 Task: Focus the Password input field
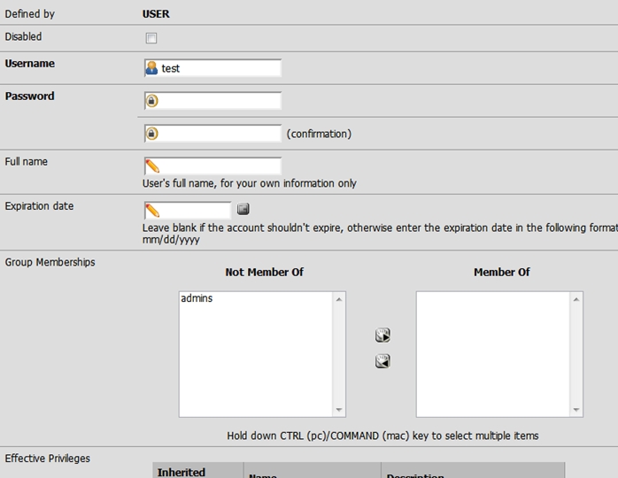(x=212, y=101)
